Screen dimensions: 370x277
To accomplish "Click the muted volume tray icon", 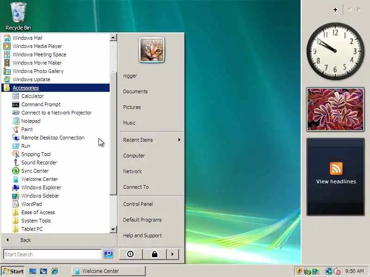I will [337, 271].
